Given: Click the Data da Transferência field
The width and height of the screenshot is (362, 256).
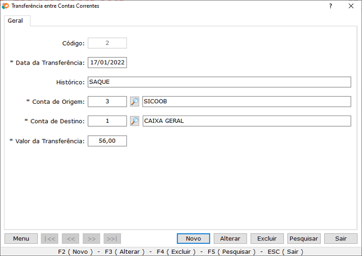Looking at the screenshot, I should click(x=107, y=63).
